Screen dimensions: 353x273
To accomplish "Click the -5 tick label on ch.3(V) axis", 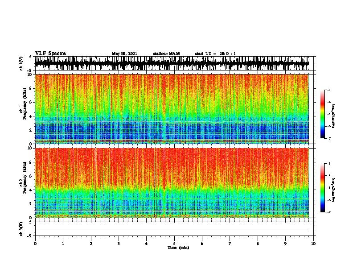I will (30, 236).
